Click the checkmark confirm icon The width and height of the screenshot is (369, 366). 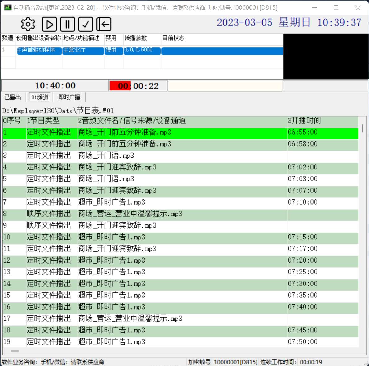coord(86,24)
